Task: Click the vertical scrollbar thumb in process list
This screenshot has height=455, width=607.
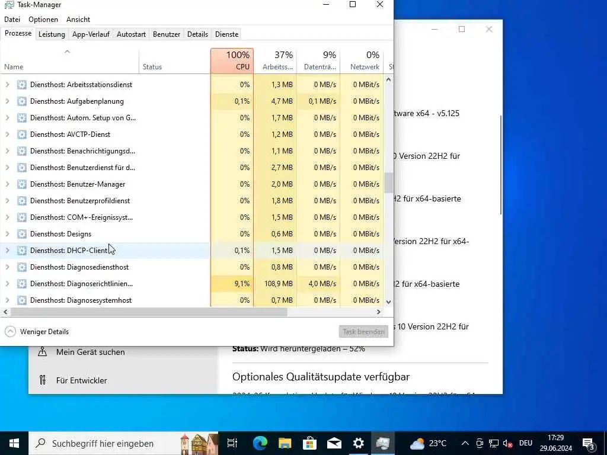Action: pos(388,182)
